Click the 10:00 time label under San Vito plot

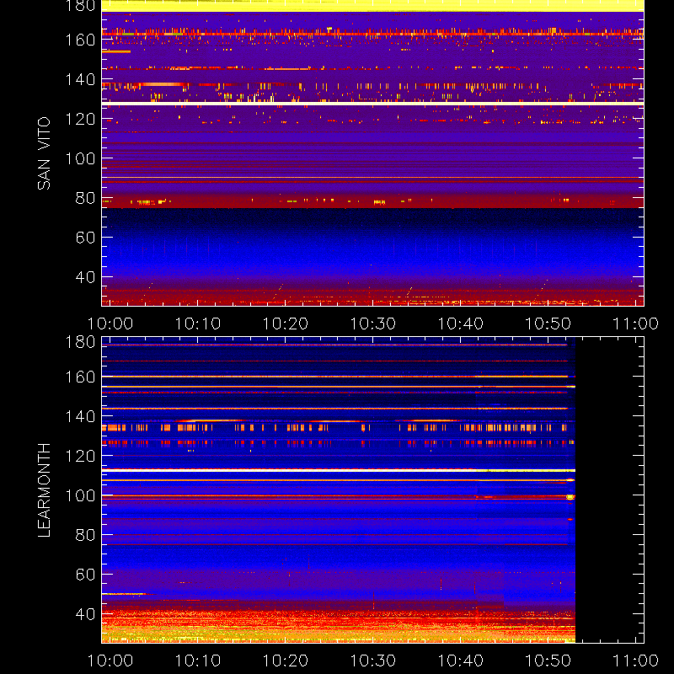tap(110, 324)
